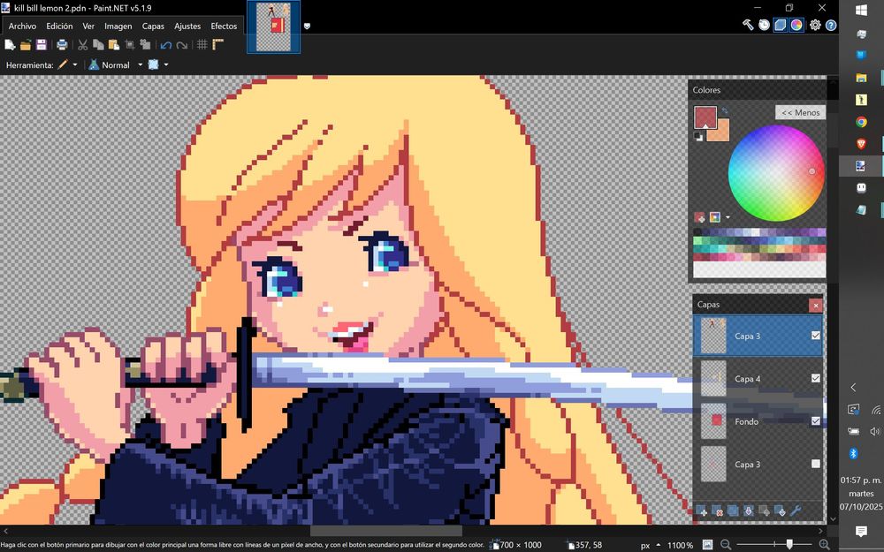Viewport: 884px width, 552px height.
Task: Open layer properties wrench icon
Action: pos(796,510)
